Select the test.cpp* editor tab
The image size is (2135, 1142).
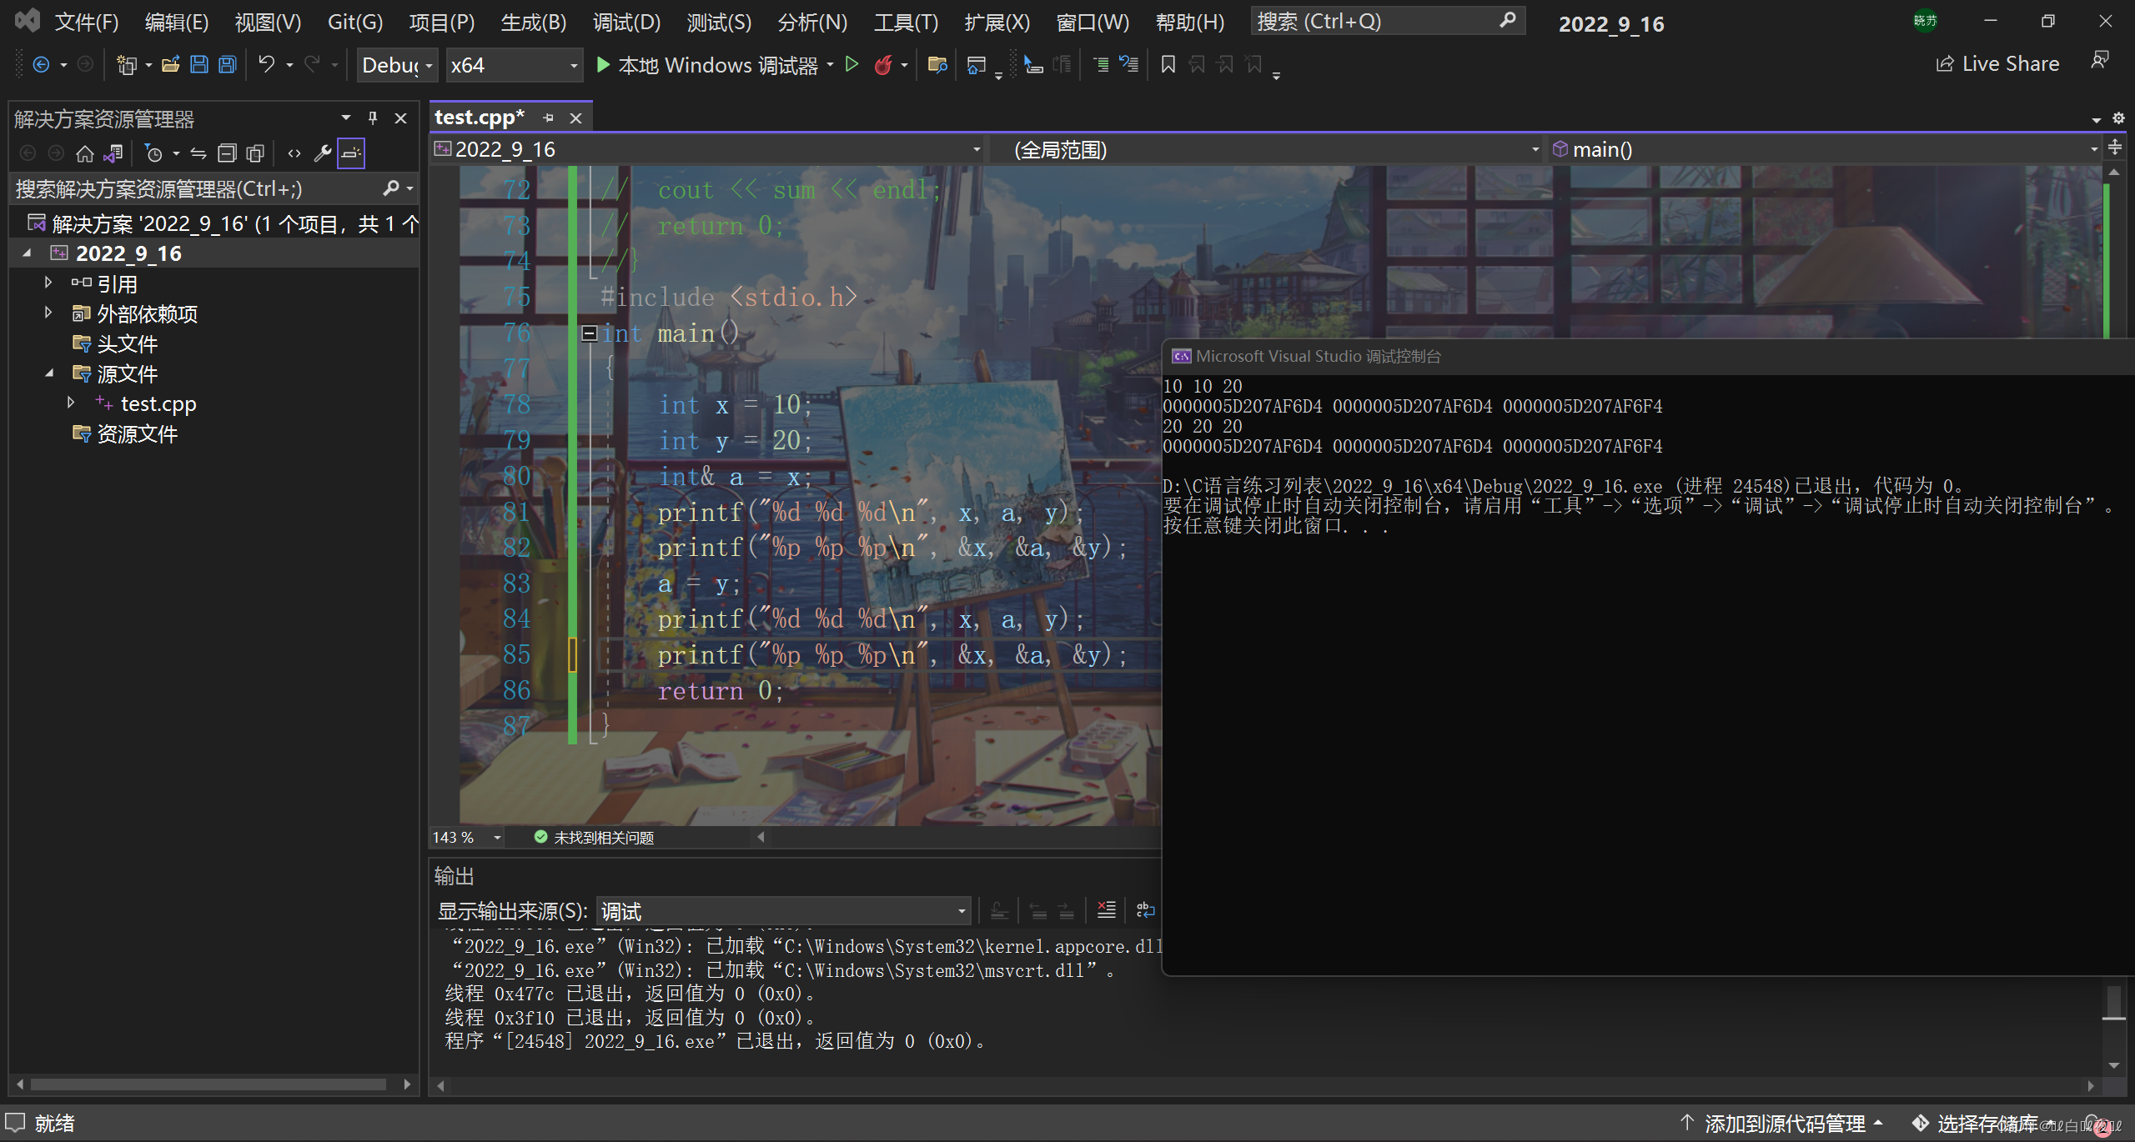[x=480, y=118]
